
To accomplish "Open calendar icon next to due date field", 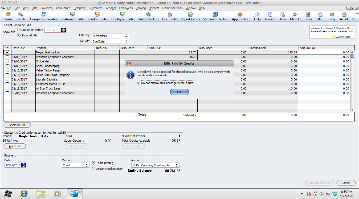I will (63, 30).
